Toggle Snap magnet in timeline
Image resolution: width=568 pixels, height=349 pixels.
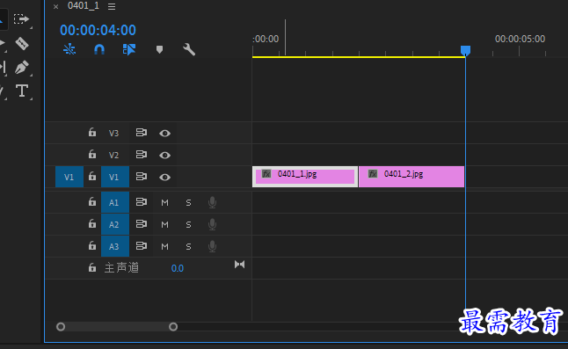99,49
